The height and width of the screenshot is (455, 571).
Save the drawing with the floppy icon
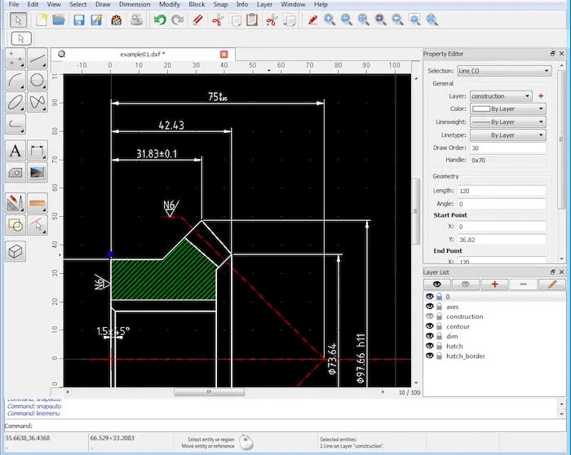tap(78, 20)
